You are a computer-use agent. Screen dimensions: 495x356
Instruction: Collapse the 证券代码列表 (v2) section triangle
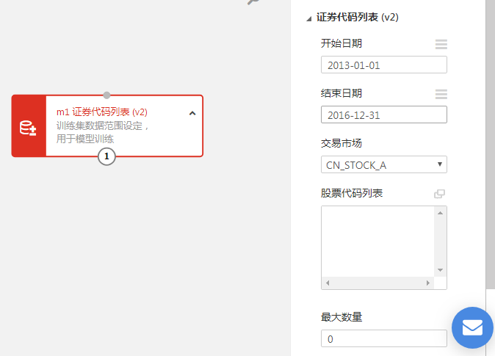(308, 19)
